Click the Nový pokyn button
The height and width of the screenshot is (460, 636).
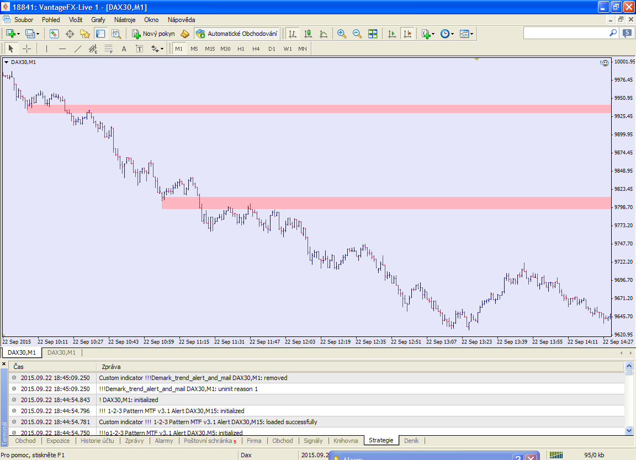click(x=153, y=34)
